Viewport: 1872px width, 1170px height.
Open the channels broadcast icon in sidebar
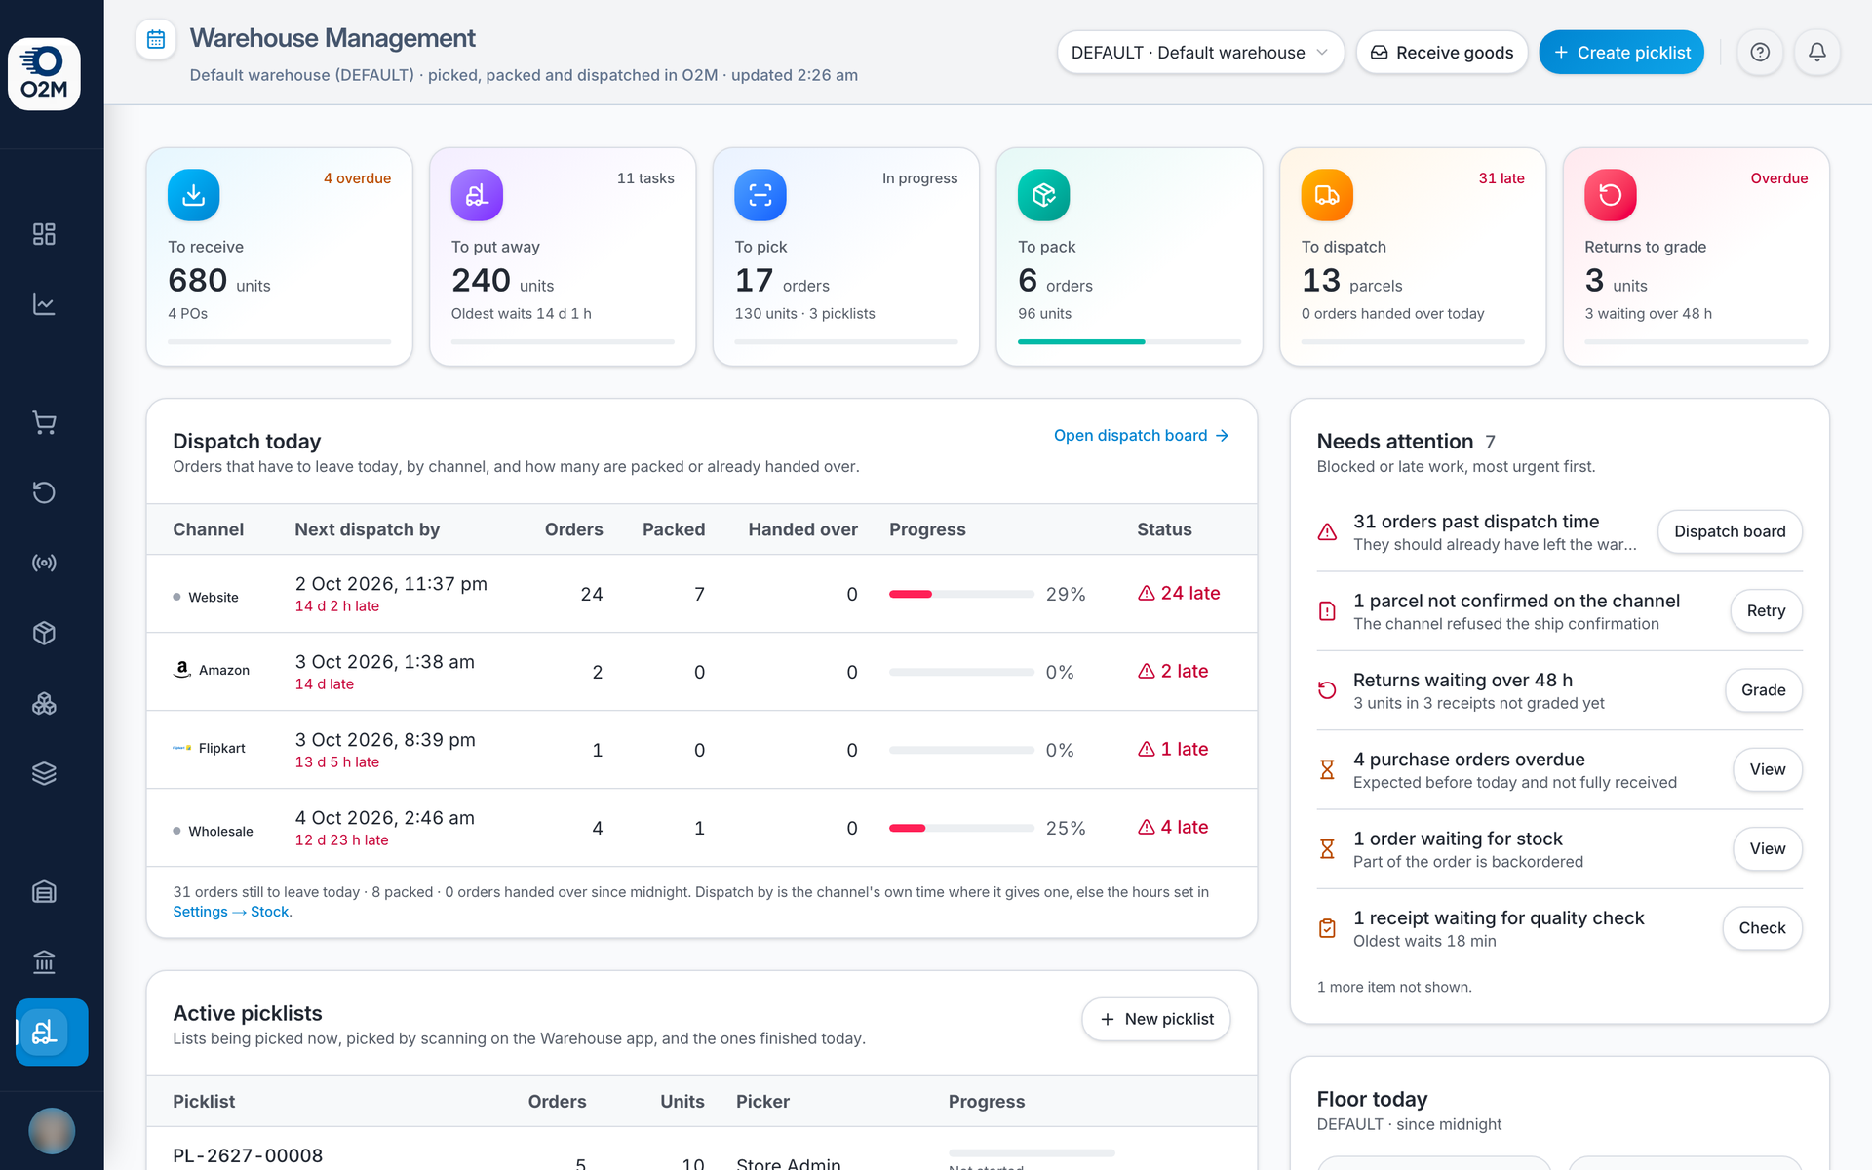tap(44, 563)
